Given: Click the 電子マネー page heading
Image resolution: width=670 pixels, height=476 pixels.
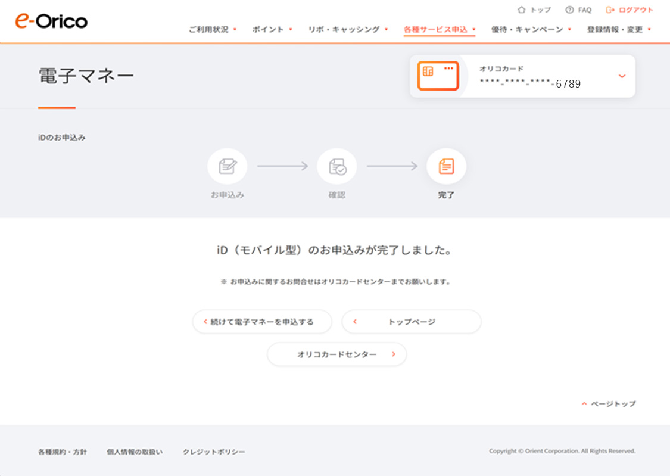Looking at the screenshot, I should click(86, 76).
